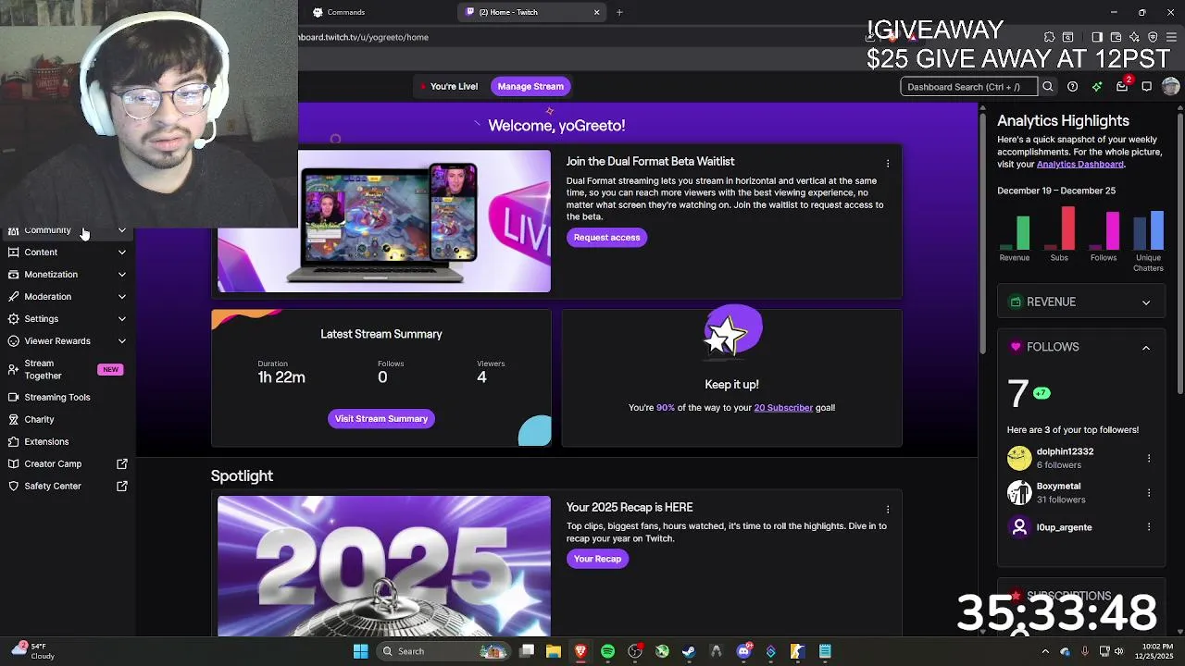Click the browser address bar URL
Viewport: 1185px width, 666px height.
364,37
